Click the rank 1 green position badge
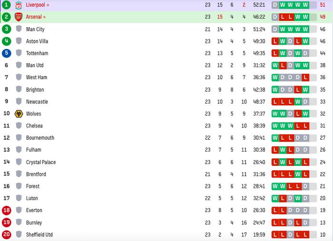The height and width of the screenshot is (241, 333). (x=6, y=5)
